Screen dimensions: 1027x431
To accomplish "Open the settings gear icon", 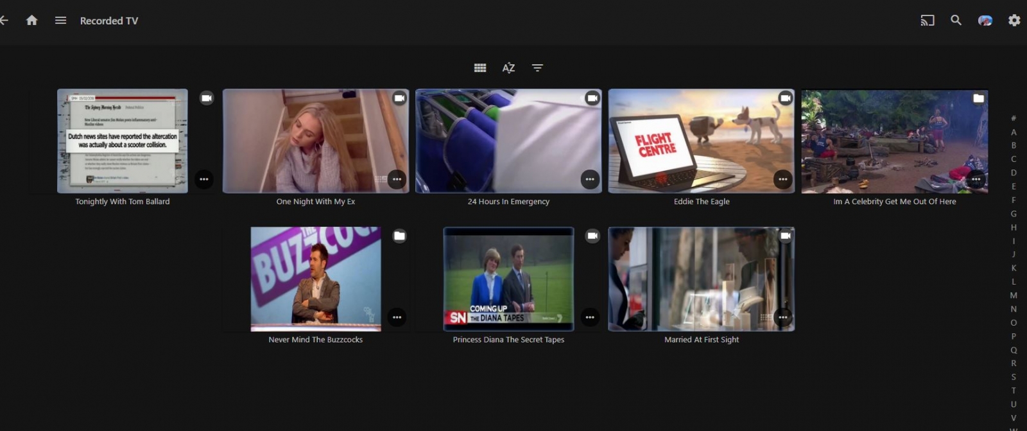I will [1014, 21].
